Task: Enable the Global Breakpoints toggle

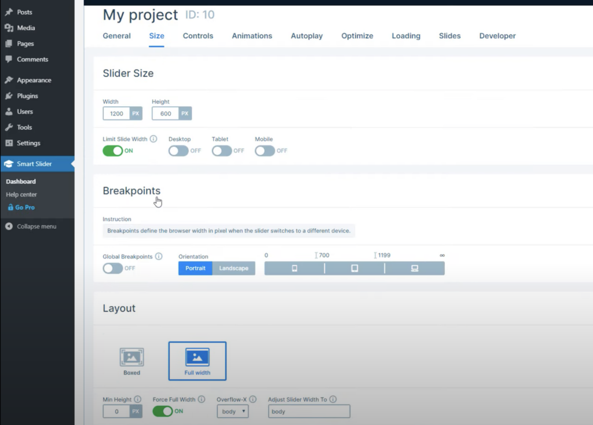Action: (113, 268)
